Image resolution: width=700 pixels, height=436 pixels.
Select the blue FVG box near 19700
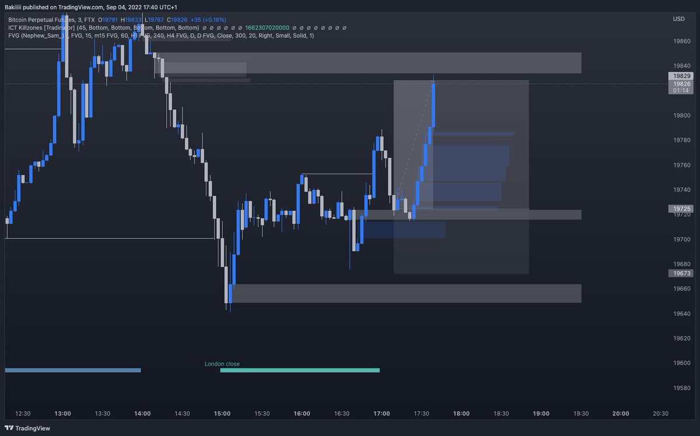coord(404,230)
